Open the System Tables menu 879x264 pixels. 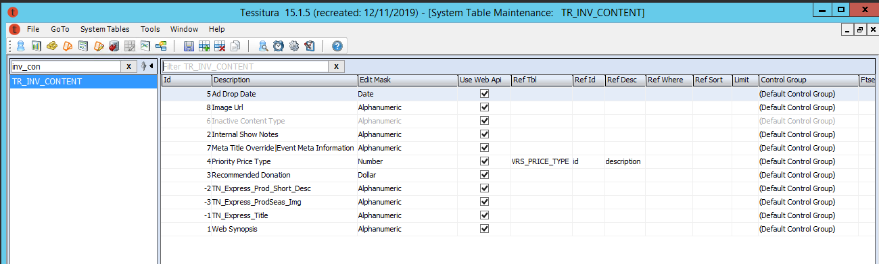click(x=105, y=30)
